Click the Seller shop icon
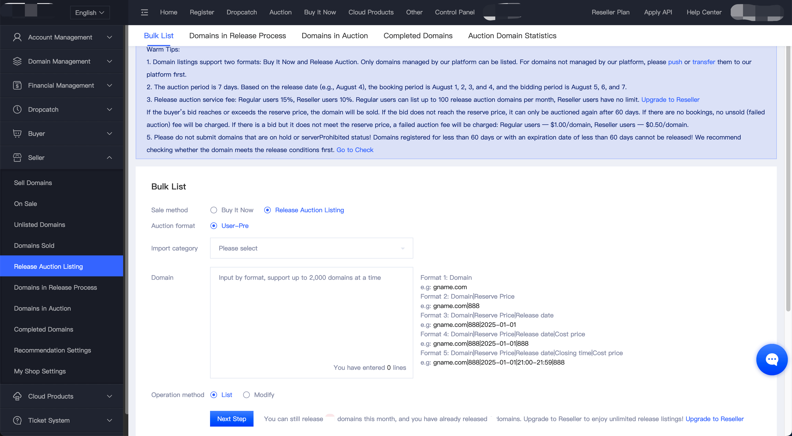792x436 pixels. pos(17,157)
